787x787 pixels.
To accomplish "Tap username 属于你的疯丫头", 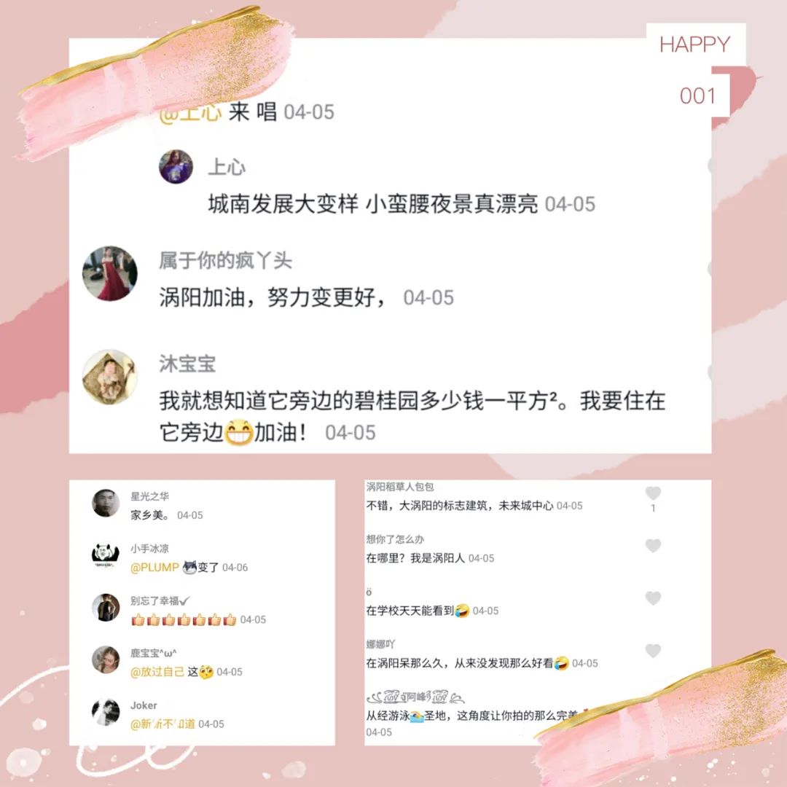I will coord(225,260).
